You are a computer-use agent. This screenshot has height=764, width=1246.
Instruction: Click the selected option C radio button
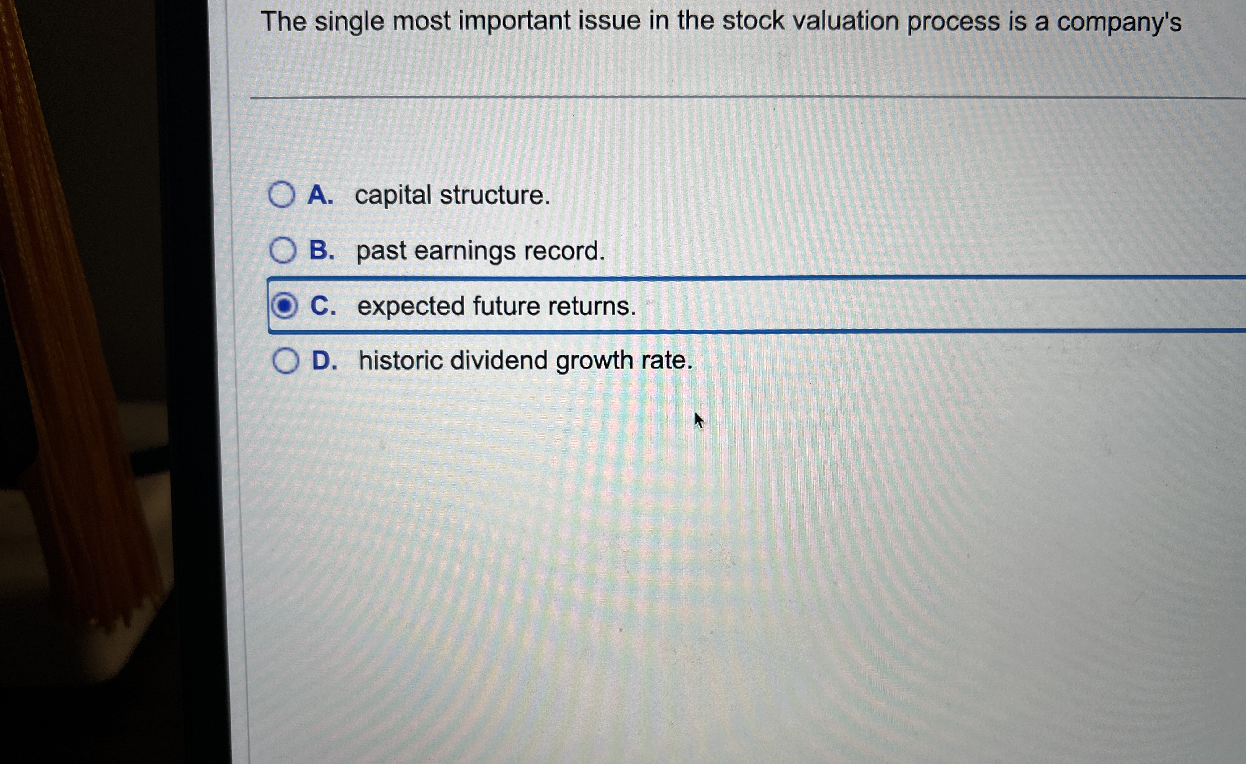(286, 305)
